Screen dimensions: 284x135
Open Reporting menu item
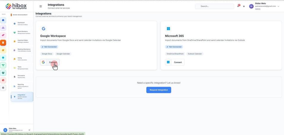pos(22,86)
